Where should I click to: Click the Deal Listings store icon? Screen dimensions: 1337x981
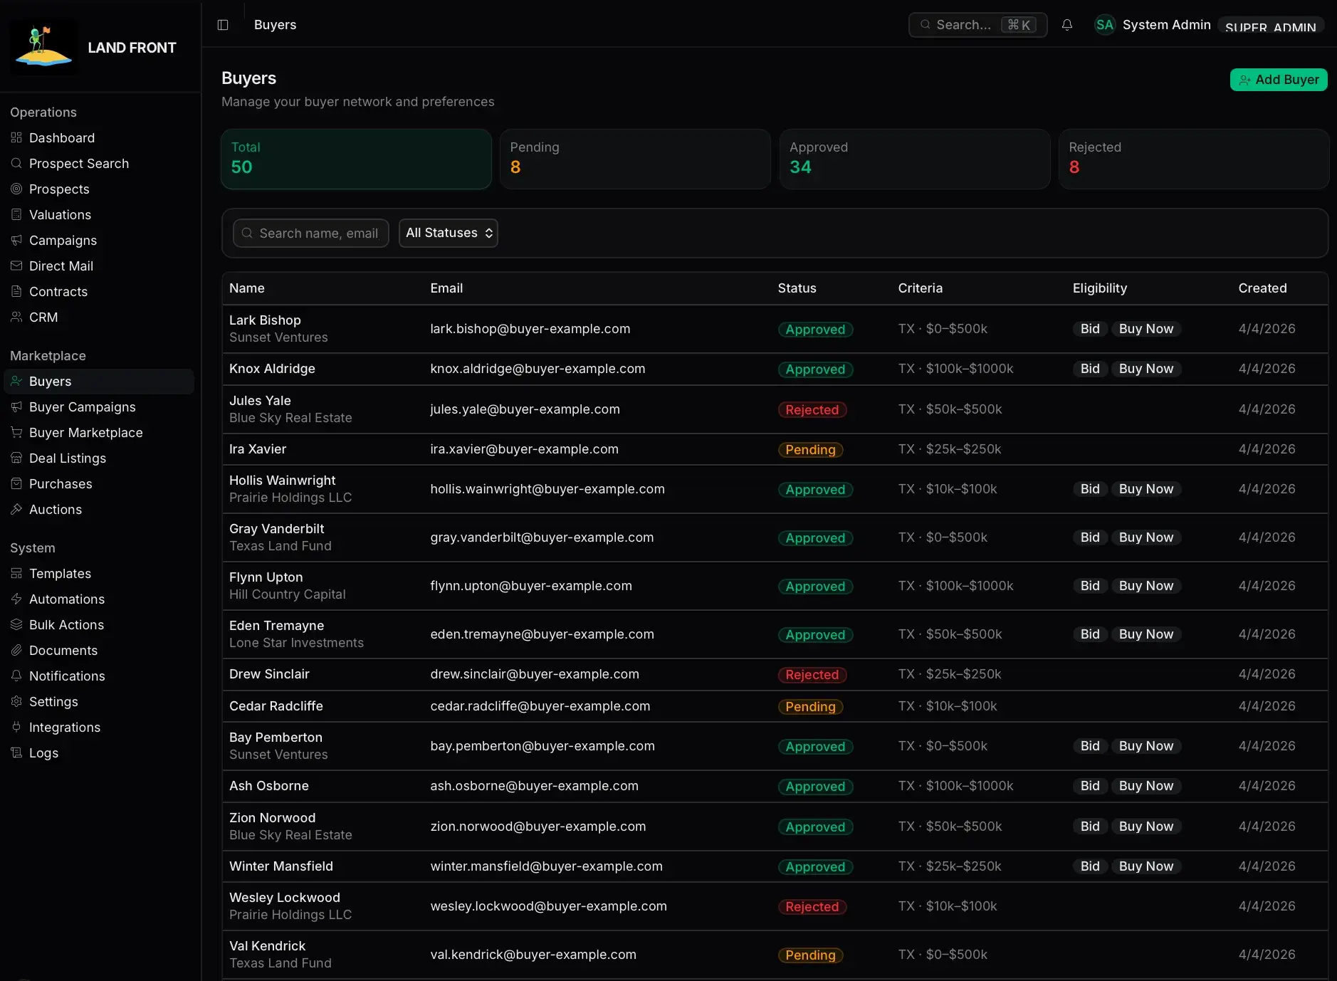coord(16,458)
